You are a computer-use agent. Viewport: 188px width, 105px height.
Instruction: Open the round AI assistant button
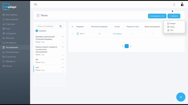(x=181, y=97)
